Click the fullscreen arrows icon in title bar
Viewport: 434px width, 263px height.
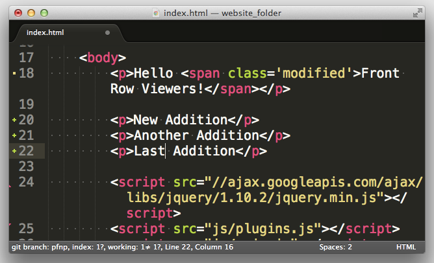click(x=417, y=12)
